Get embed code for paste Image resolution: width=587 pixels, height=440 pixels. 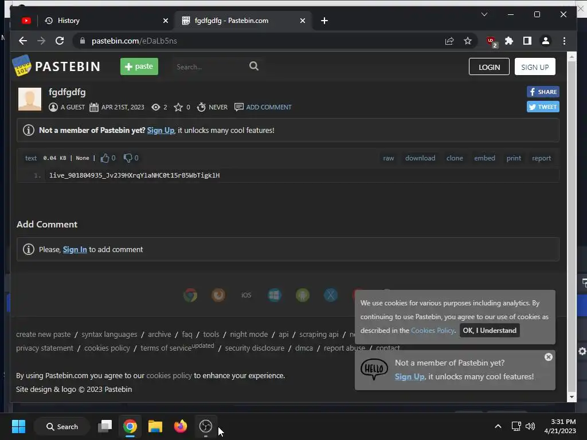coord(484,158)
